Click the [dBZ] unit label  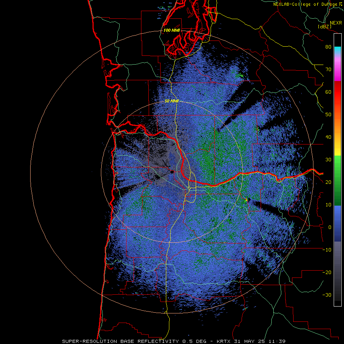click(325, 26)
